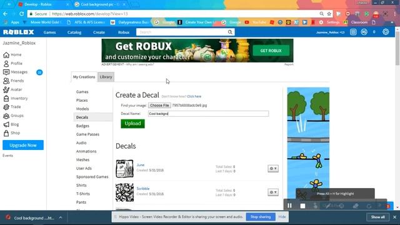Bookmark this page with the star icon
The width and height of the screenshot is (400, 225).
click(329, 14)
